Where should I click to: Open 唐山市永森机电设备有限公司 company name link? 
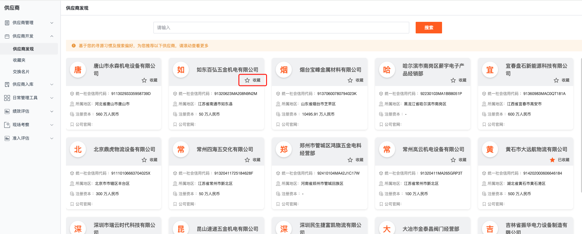pos(125,70)
